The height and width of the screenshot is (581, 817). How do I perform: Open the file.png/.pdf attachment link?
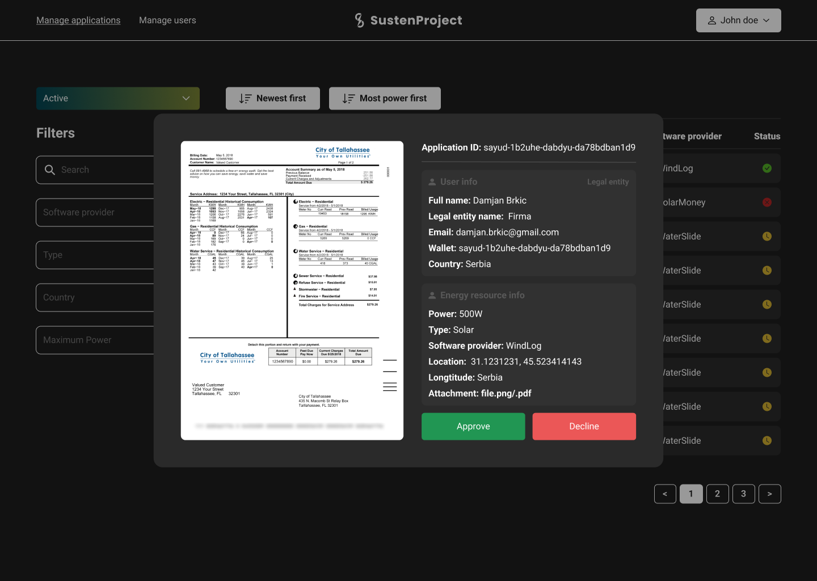pos(506,393)
